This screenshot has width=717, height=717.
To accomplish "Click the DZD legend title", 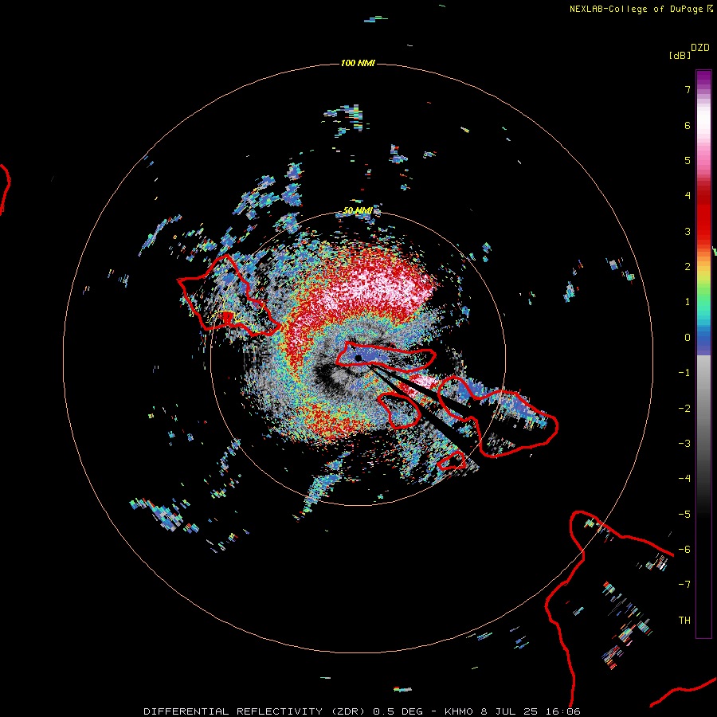I will (x=700, y=48).
